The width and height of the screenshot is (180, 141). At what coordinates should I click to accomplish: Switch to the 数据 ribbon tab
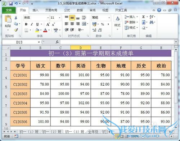(x=80, y=10)
